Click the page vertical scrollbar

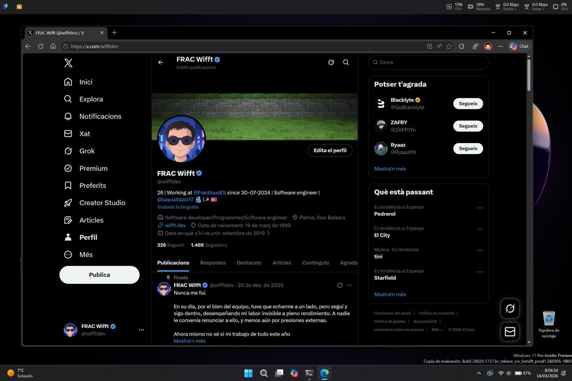coord(529,76)
